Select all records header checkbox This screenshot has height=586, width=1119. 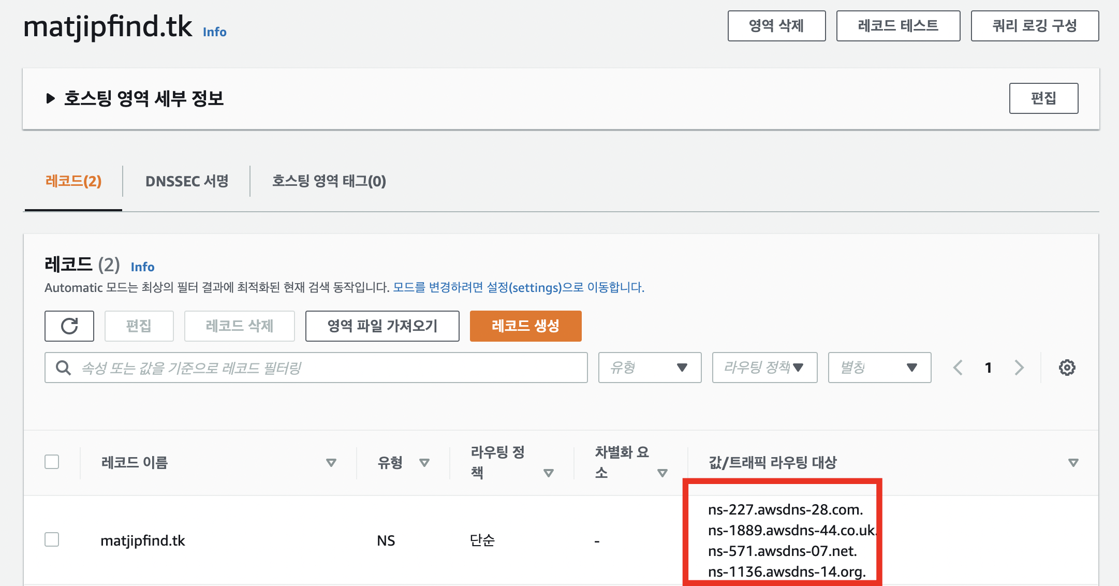point(52,462)
